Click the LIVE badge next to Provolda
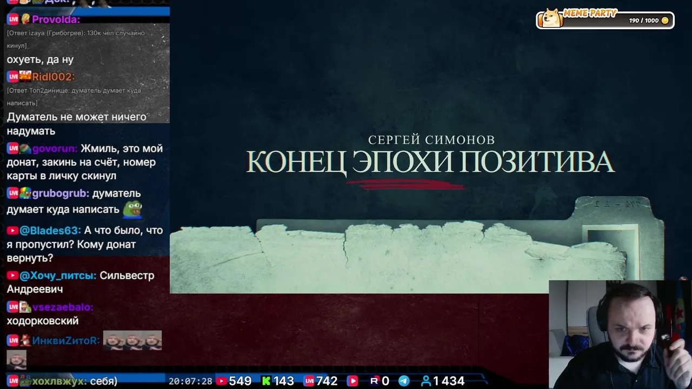 click(x=13, y=19)
